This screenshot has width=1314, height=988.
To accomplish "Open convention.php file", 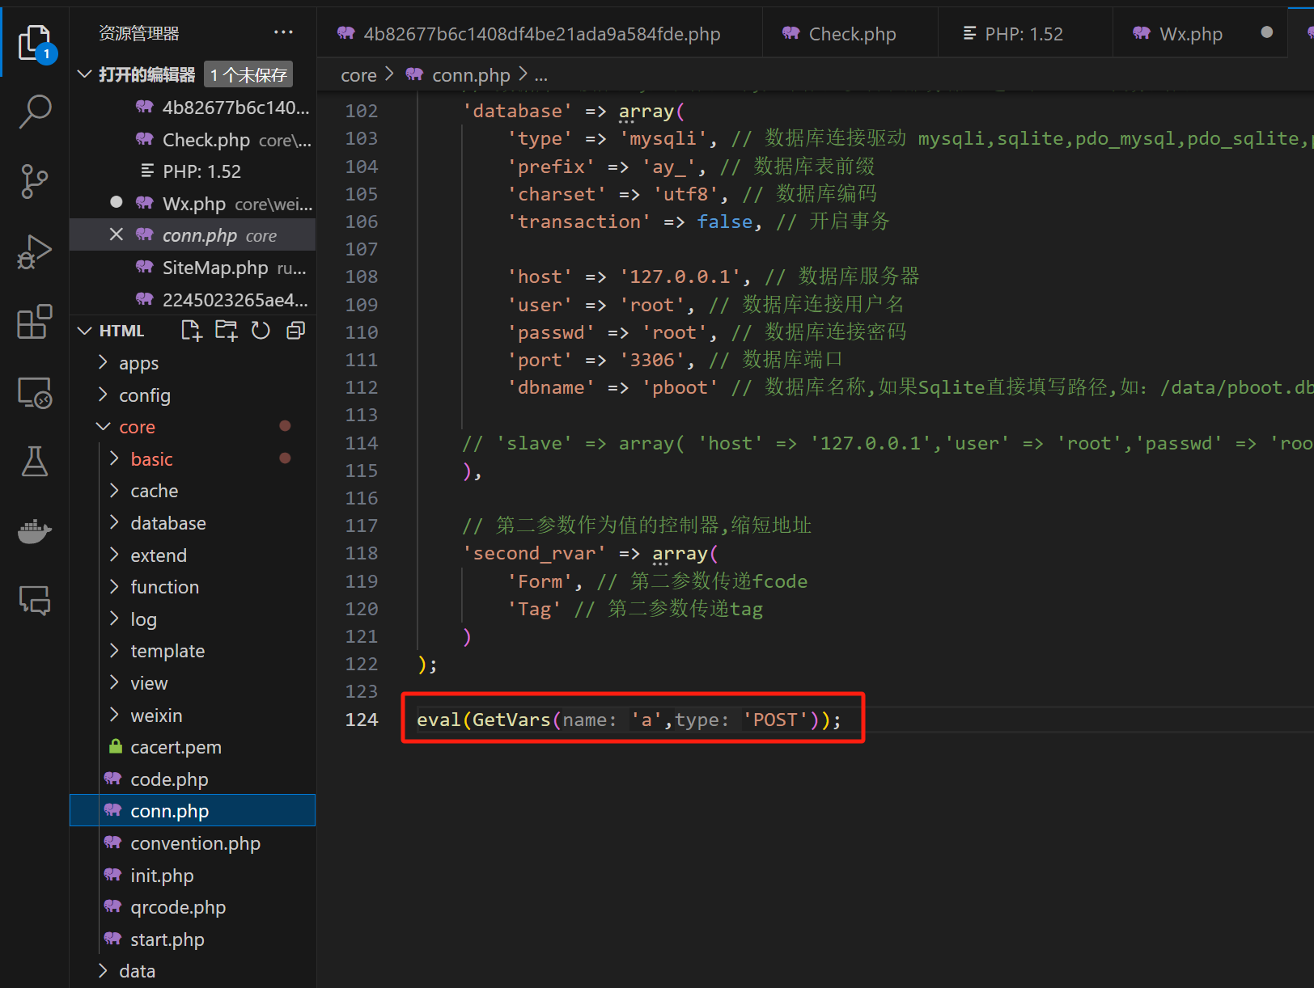I will [193, 843].
